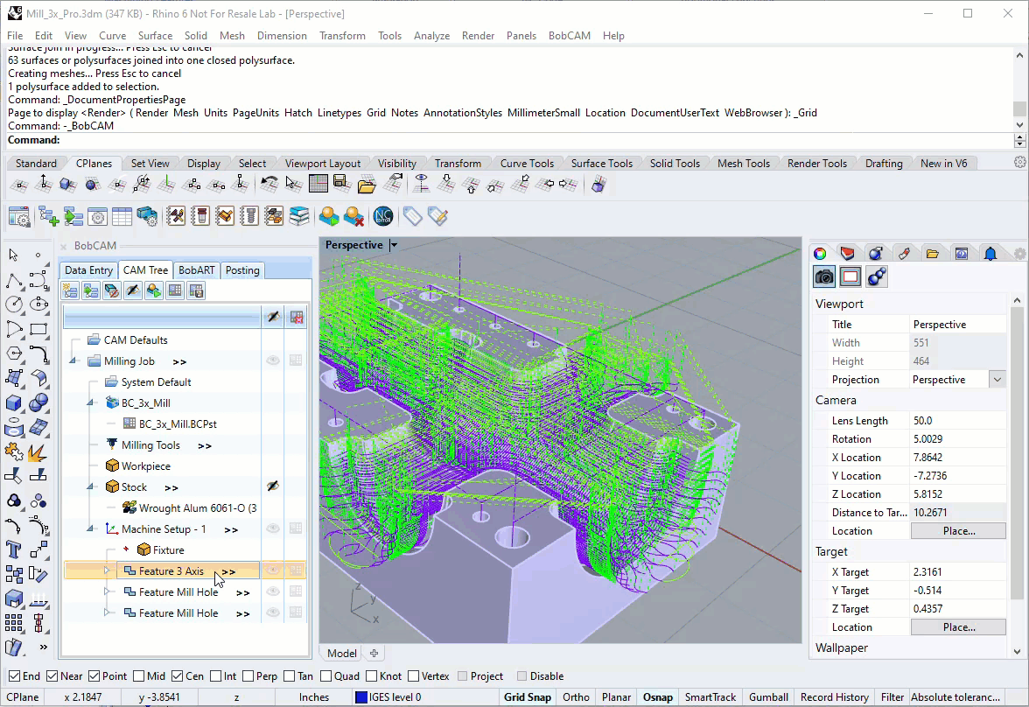
Task: Select the Rectangle tool in sidebar
Action: [x=38, y=329]
